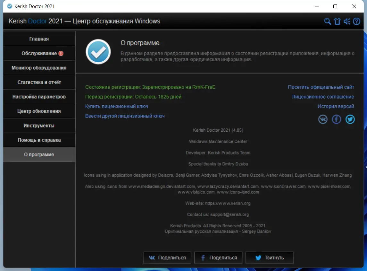Maximize the Kerish Doctor window

[x=335, y=6]
